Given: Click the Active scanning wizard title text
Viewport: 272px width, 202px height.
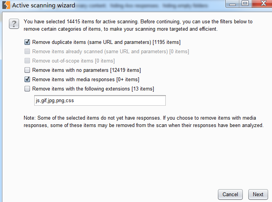Looking at the screenshot, I should pyautogui.click(x=44, y=6).
